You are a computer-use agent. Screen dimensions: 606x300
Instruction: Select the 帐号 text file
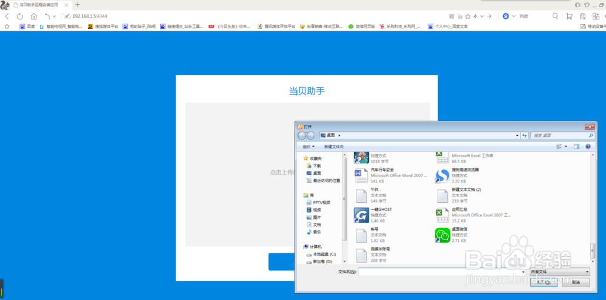(x=371, y=235)
